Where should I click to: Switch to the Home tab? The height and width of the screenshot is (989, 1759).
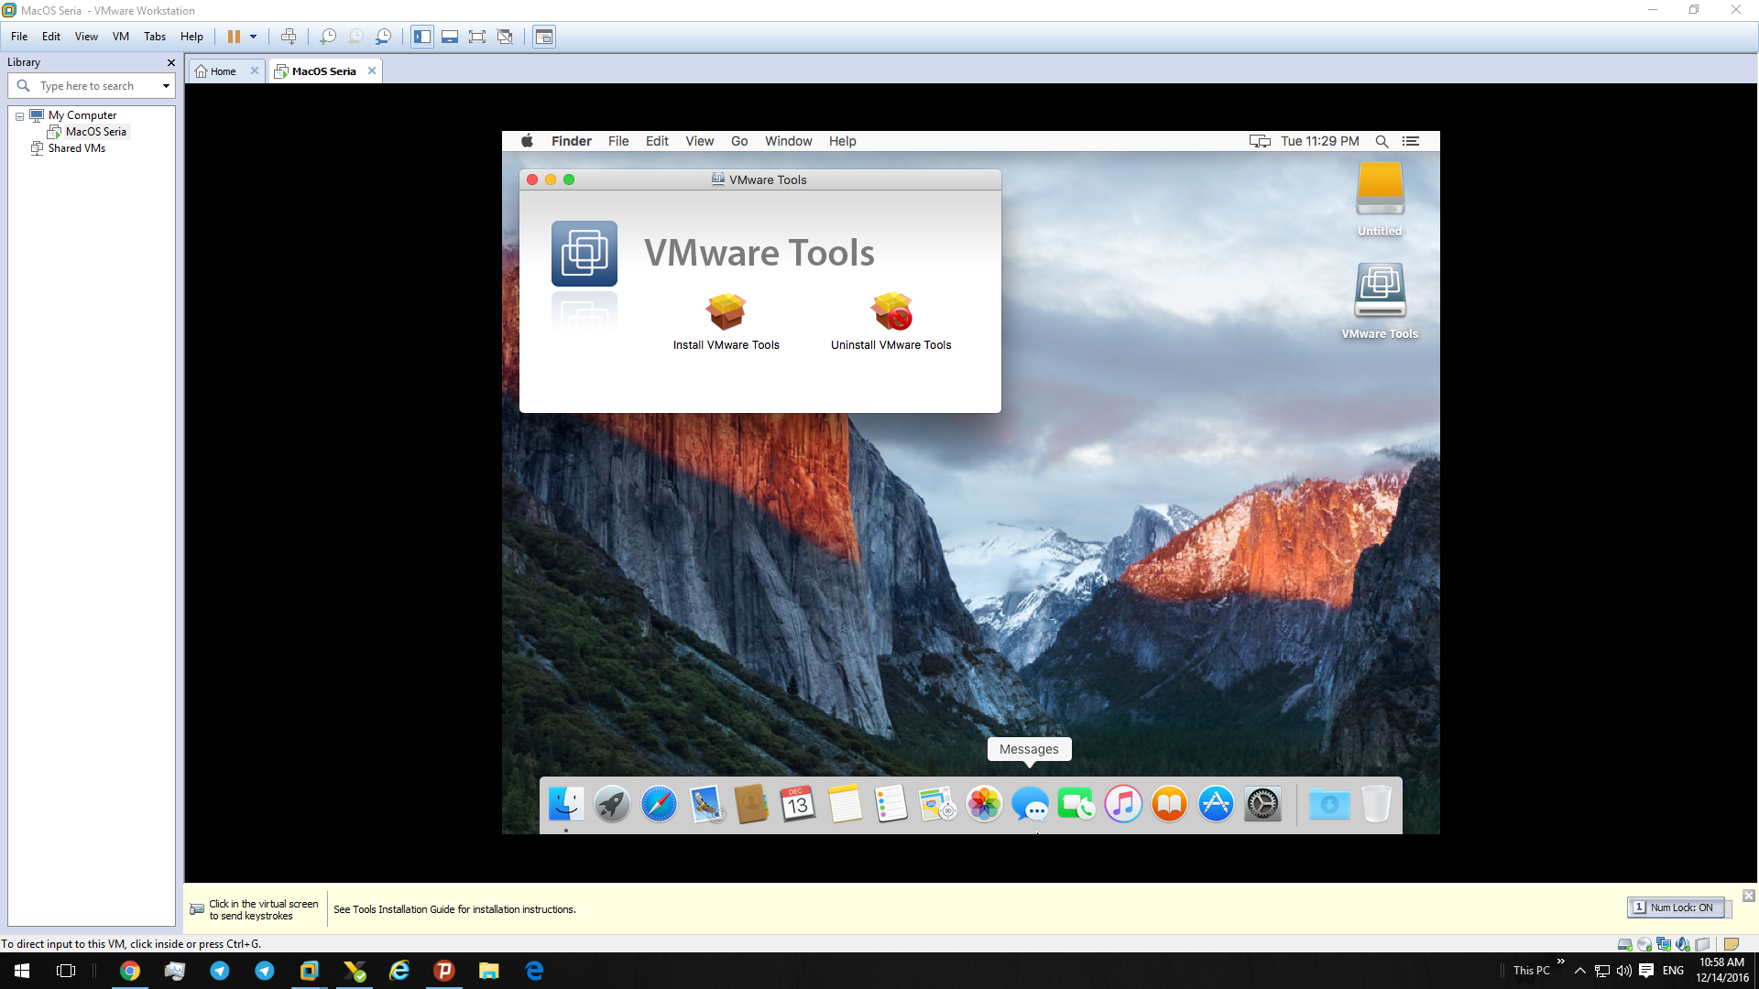pyautogui.click(x=223, y=71)
